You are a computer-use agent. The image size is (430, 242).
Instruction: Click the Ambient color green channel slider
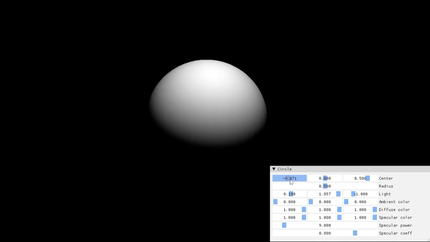coord(325,202)
